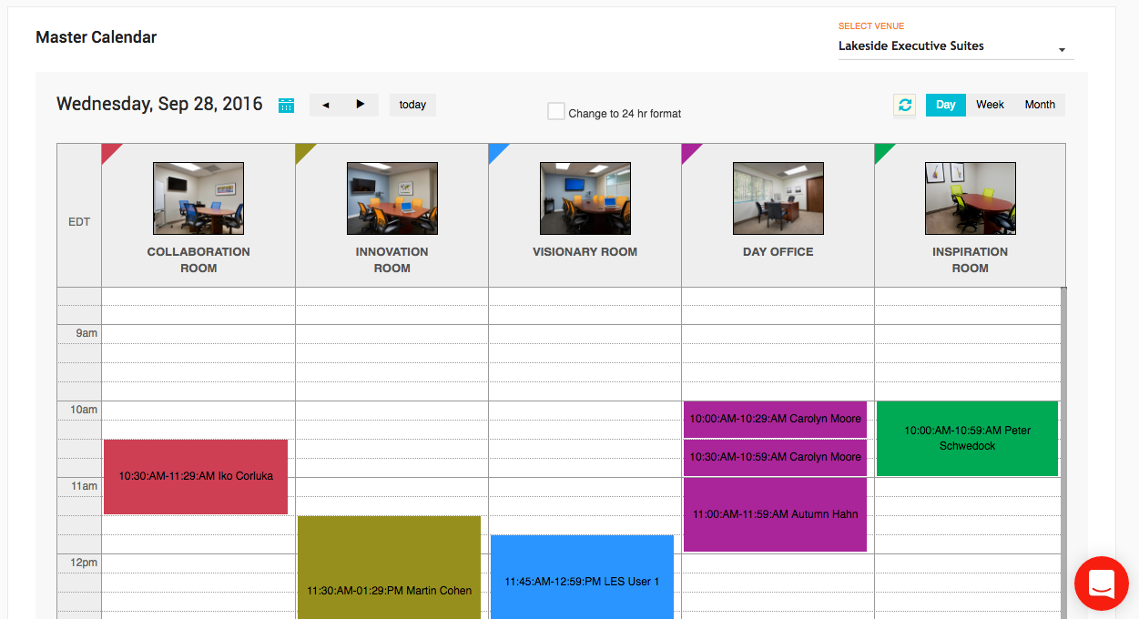
Task: Open the date picker calendar icon
Action: click(286, 105)
